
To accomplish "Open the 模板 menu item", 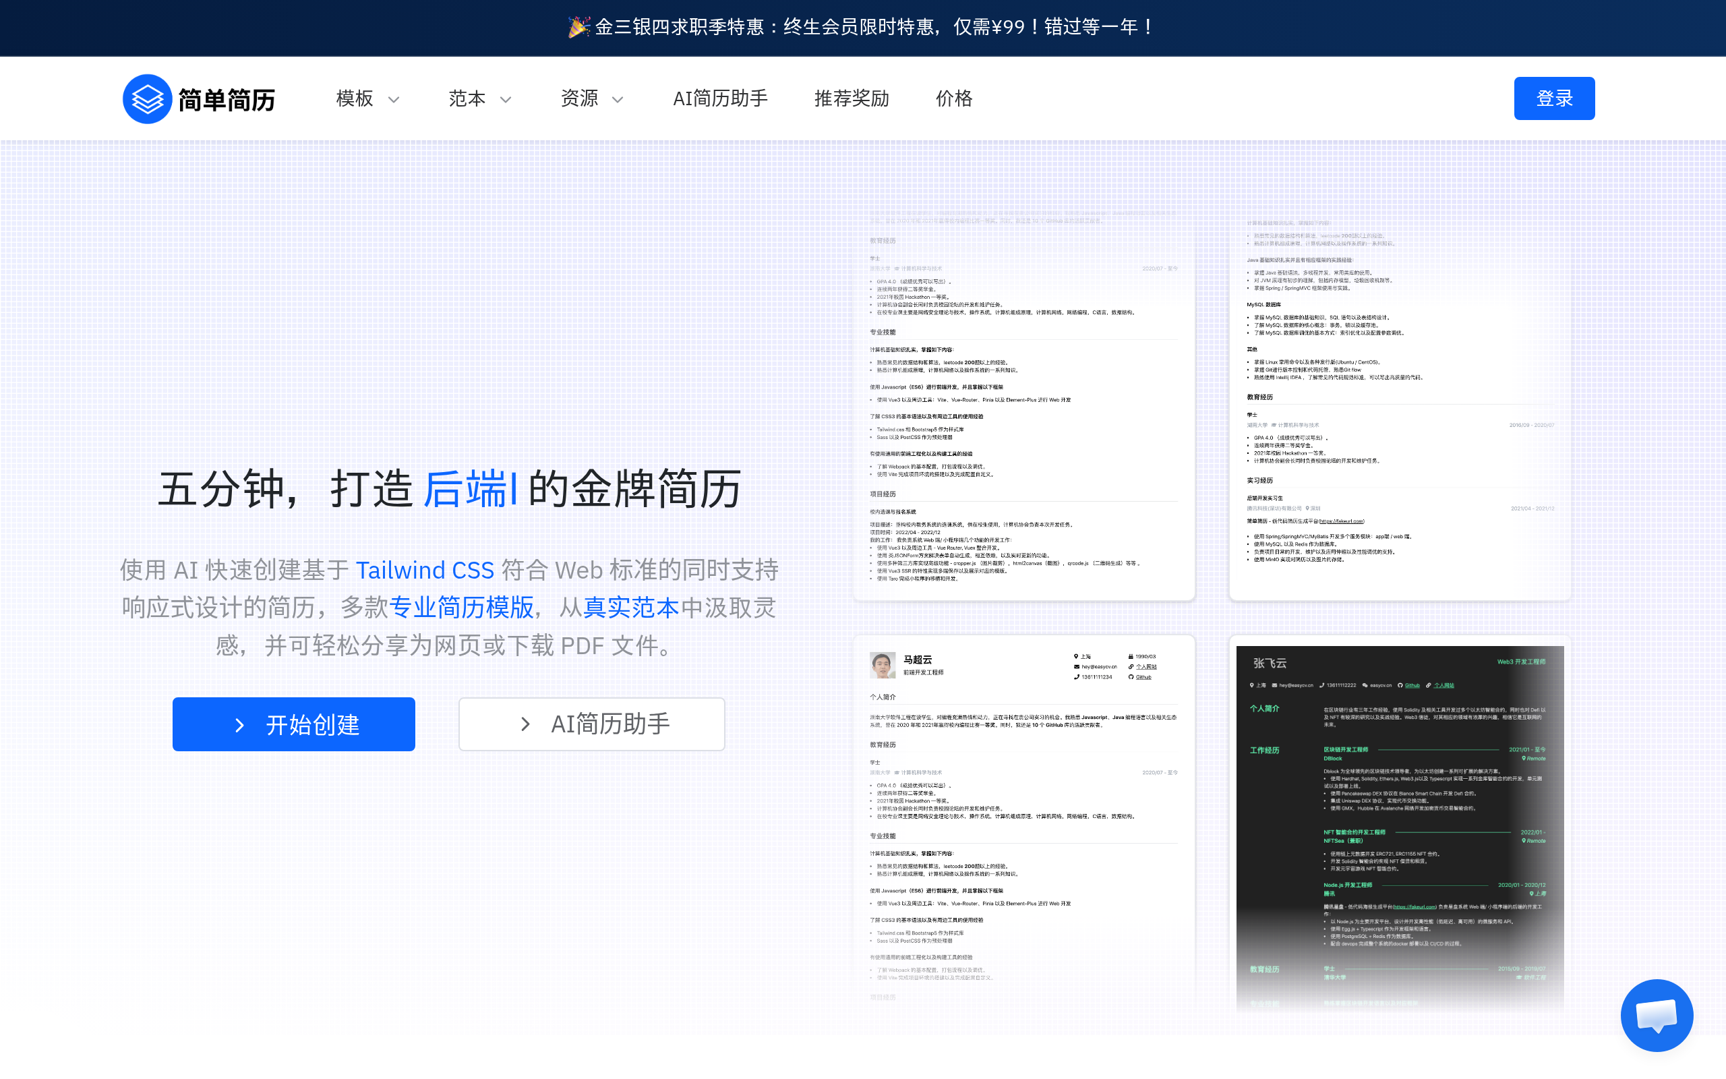I will (x=355, y=98).
